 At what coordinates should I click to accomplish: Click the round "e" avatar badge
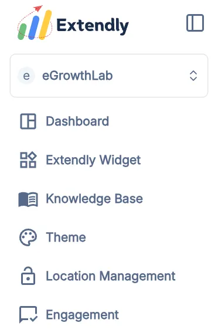[x=26, y=76]
